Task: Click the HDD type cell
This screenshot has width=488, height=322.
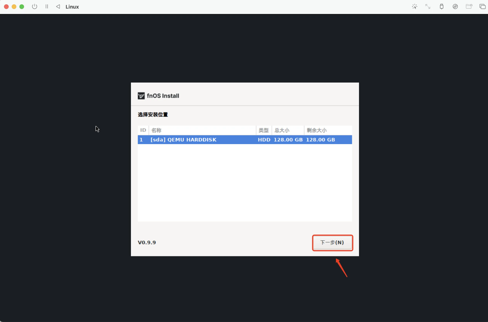Action: (264, 140)
